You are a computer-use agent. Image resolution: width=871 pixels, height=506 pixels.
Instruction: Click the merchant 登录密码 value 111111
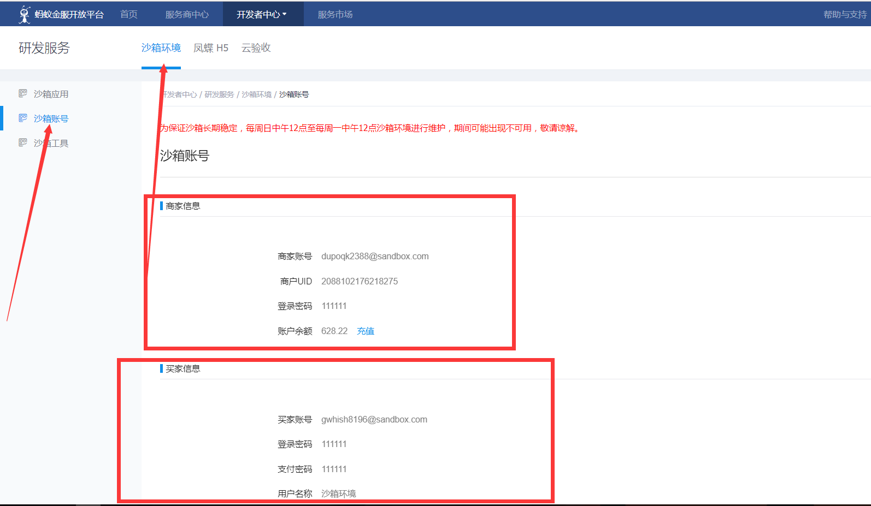[x=334, y=306]
